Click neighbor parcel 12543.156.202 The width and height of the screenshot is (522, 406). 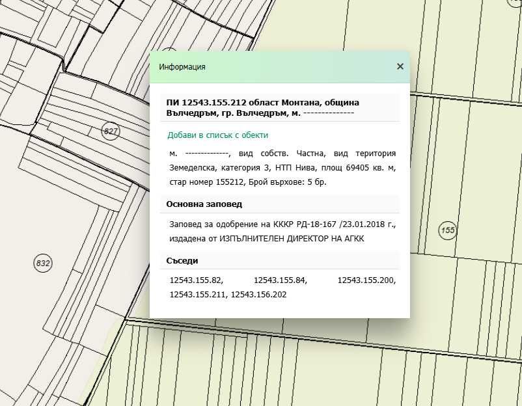tap(258, 295)
